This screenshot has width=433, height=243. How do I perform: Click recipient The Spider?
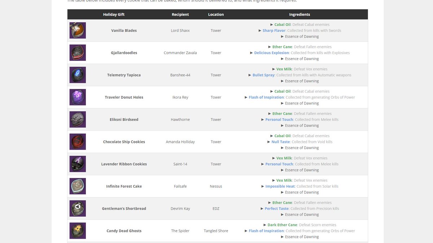coord(180,231)
